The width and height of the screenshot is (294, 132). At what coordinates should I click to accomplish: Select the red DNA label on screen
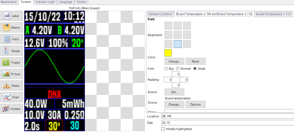tap(54, 93)
